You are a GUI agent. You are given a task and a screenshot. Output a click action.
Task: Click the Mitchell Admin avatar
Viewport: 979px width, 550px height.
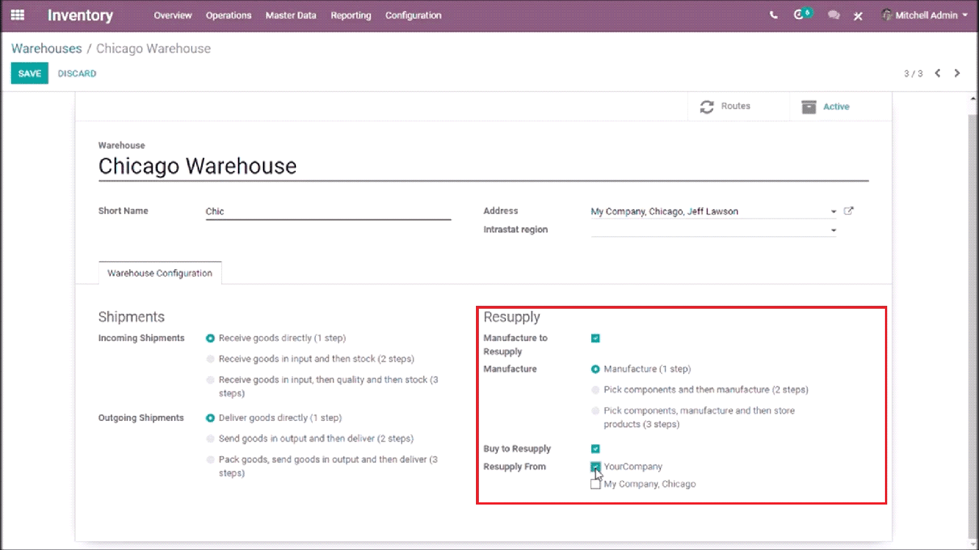tap(887, 15)
